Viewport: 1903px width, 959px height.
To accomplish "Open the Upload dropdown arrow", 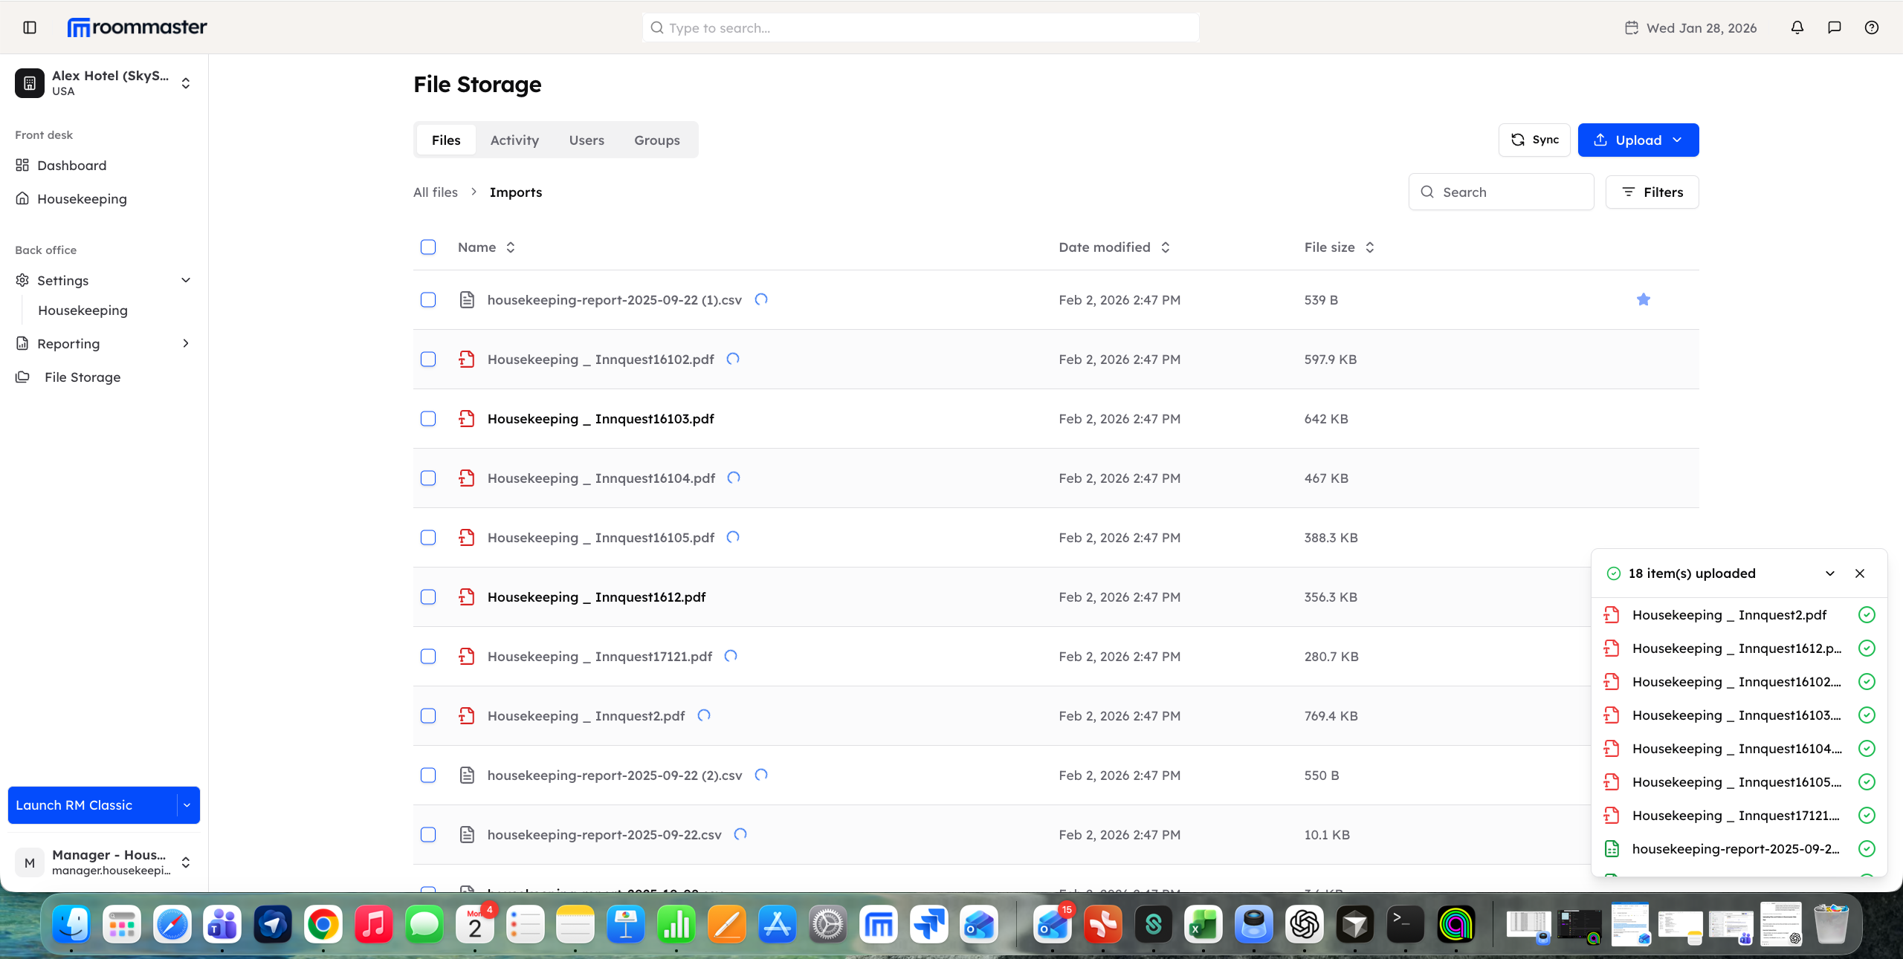I will point(1678,140).
